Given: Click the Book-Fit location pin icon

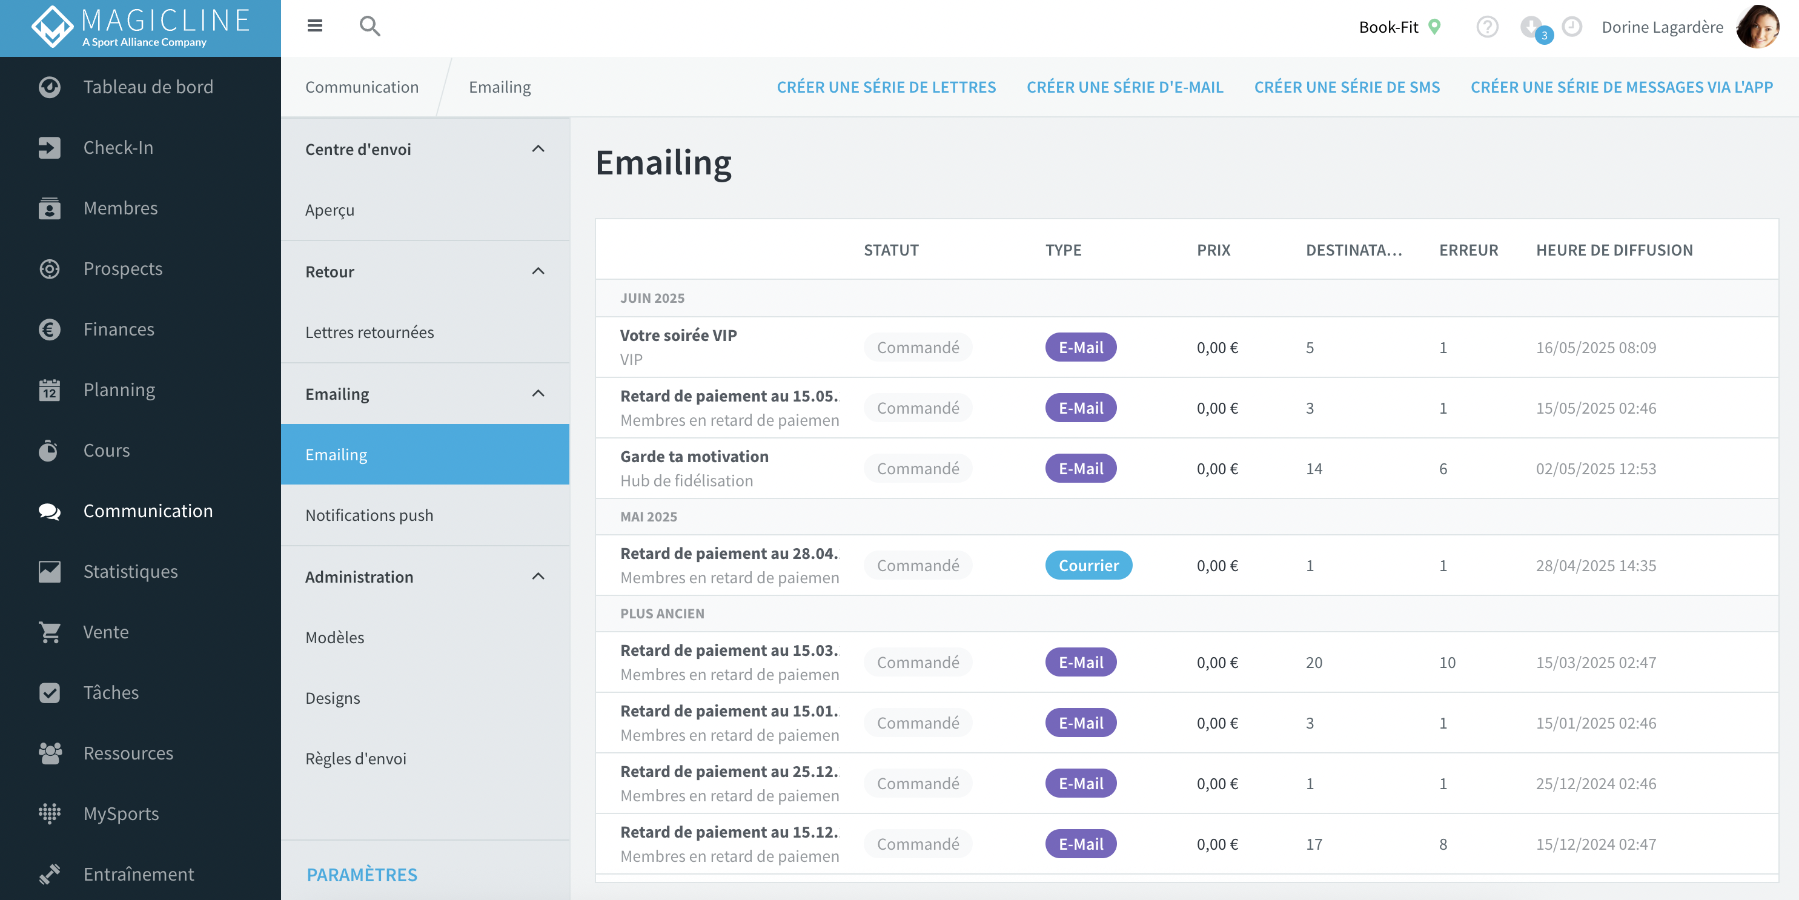Looking at the screenshot, I should point(1434,27).
